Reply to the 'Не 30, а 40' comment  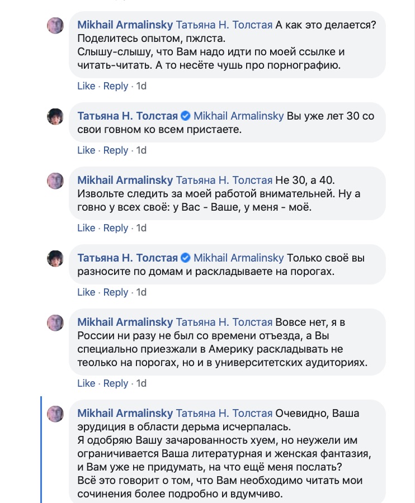116,228
